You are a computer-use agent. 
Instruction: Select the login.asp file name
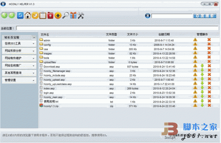(49, 93)
